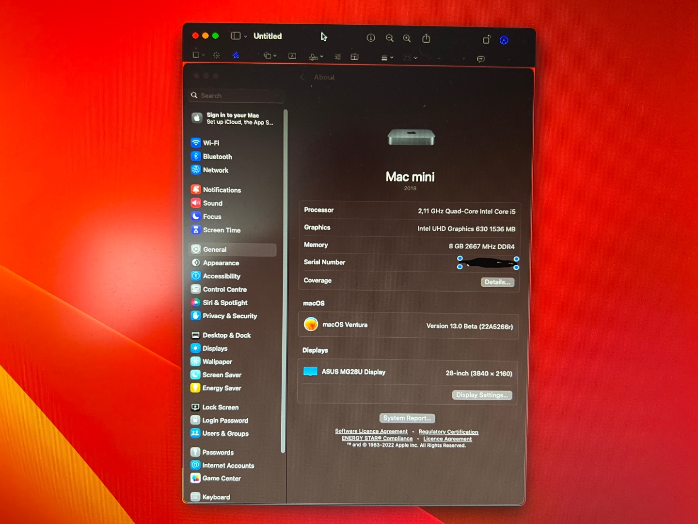Click the ASUS MG28U Display monitor icon
698x524 pixels.
310,372
